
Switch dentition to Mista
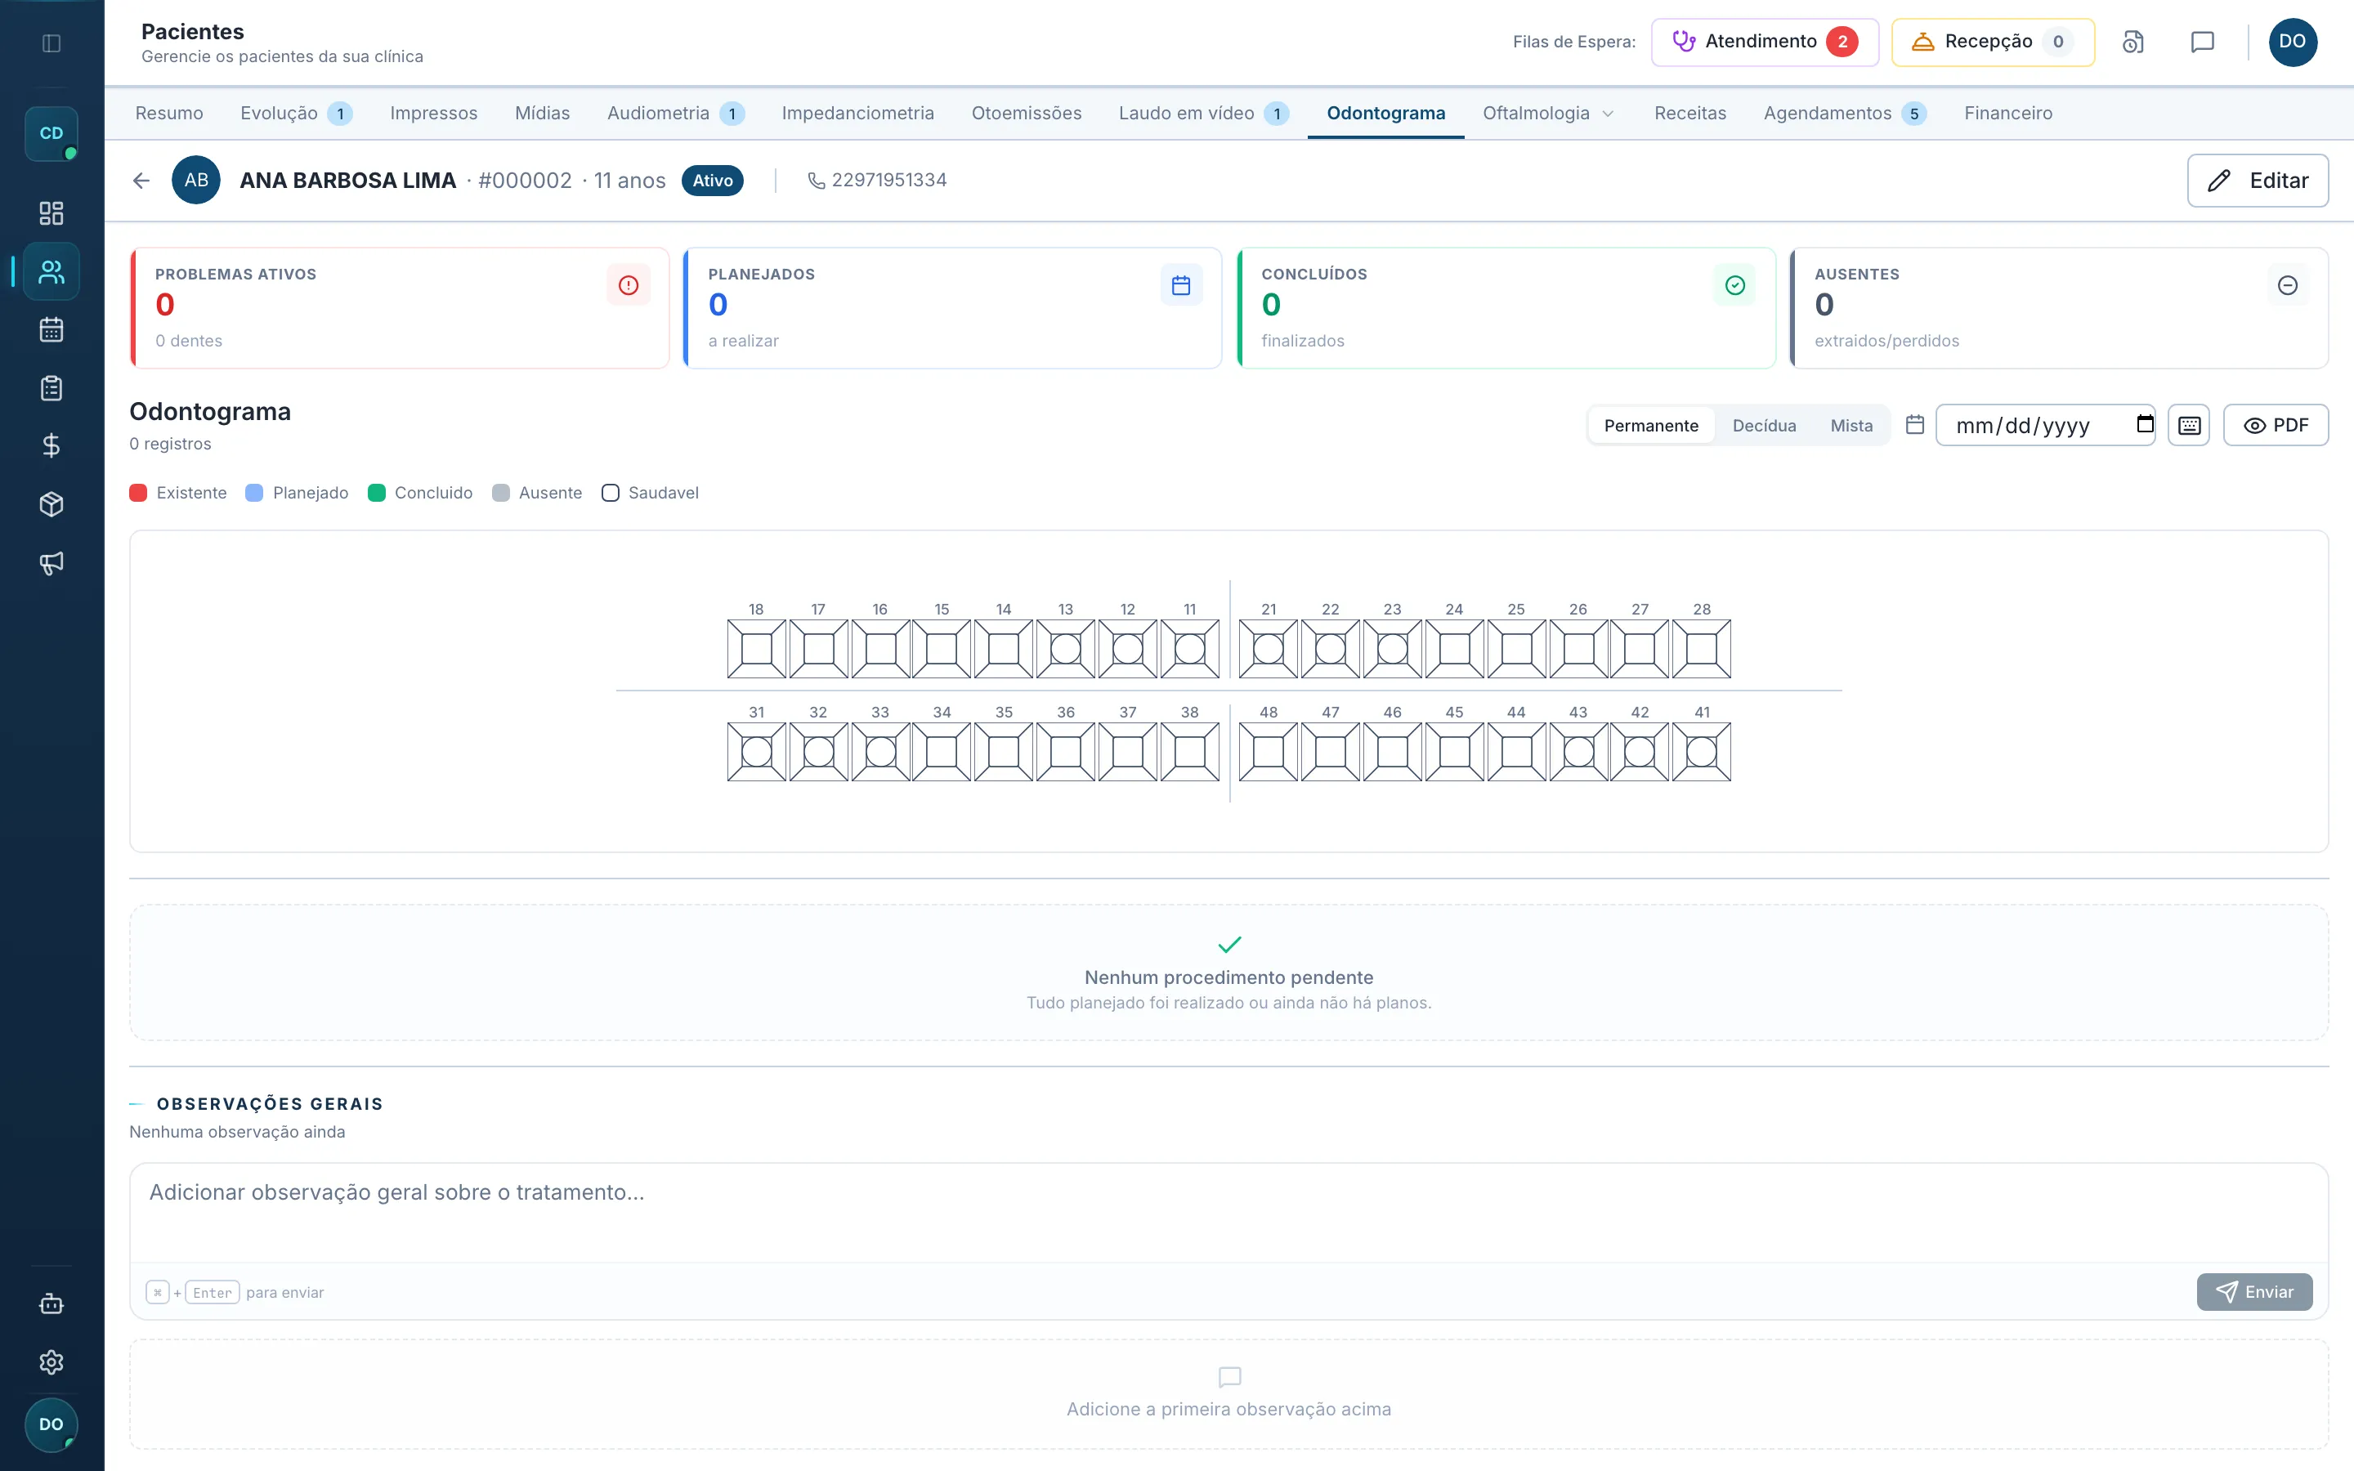point(1851,425)
